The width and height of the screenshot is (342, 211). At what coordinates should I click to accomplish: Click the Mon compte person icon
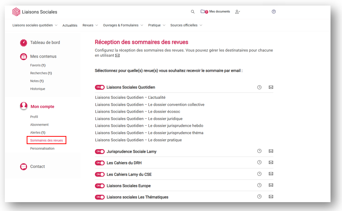(24, 106)
